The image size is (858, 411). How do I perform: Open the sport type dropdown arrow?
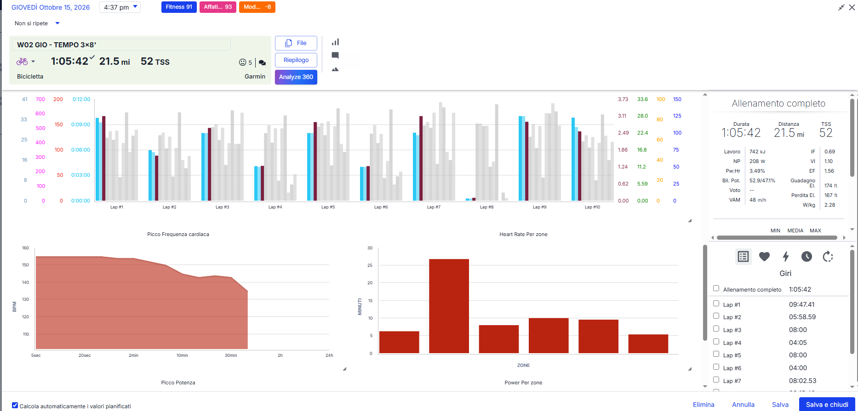coord(33,62)
